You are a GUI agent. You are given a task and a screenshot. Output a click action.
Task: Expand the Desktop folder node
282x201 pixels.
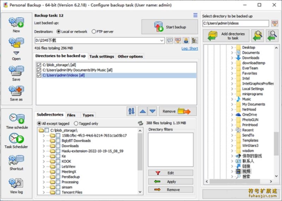232,48
